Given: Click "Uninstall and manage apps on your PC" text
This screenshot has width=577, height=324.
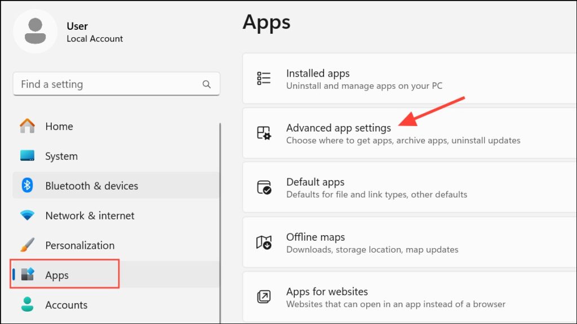Looking at the screenshot, I should pyautogui.click(x=365, y=86).
